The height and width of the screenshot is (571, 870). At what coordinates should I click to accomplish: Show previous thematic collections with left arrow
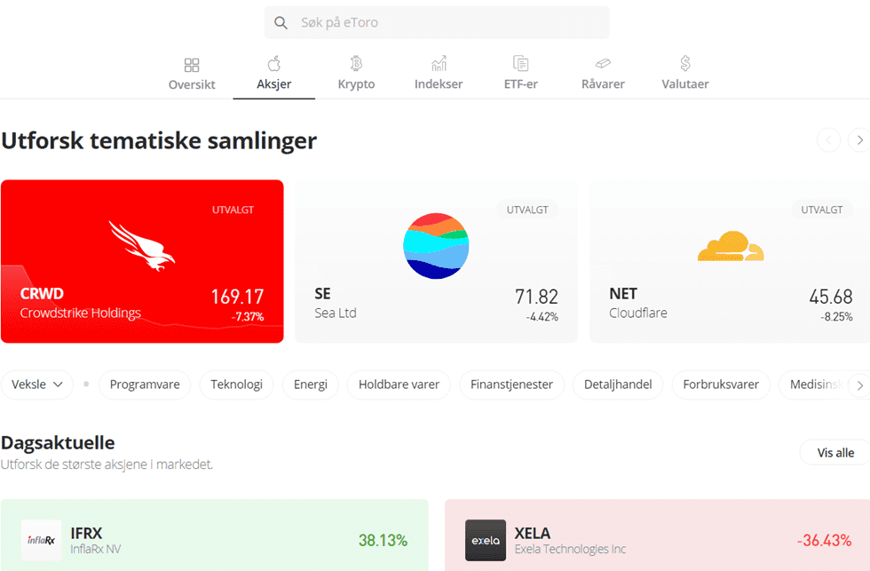coord(828,139)
